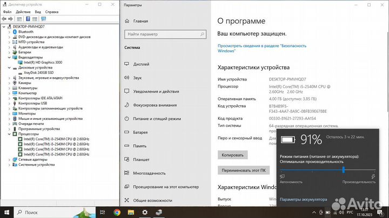Image resolution: width=389 pixels, height=218 pixels.
Task: Click the power mode slider handle
Action: click(x=344, y=169)
